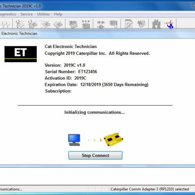Viewport: 195px width, 195px height.
Task: Open Active Event Codes toolbar icon
Action: coord(45,24)
